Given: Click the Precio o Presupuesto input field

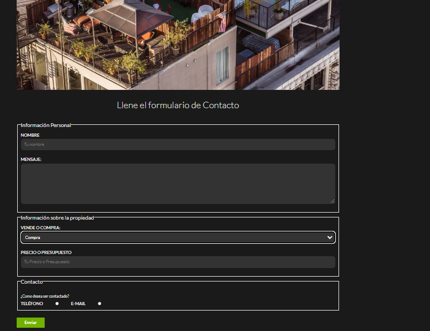Looking at the screenshot, I should [178, 262].
